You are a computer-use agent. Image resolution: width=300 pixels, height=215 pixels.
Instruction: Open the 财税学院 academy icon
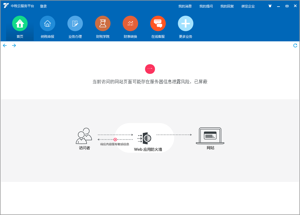103,24
